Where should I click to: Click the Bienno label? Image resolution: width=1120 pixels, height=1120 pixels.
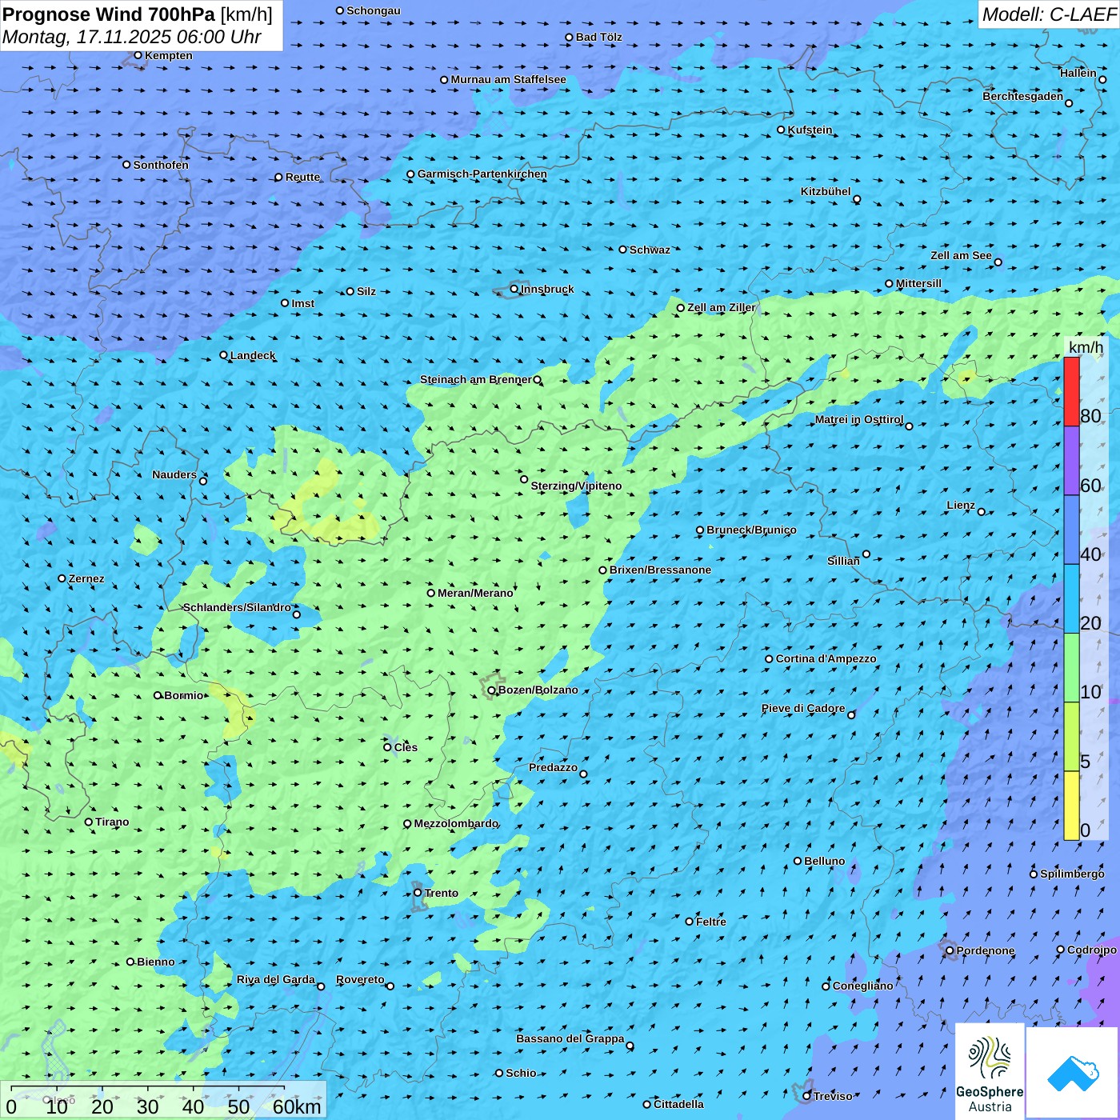pos(155,962)
